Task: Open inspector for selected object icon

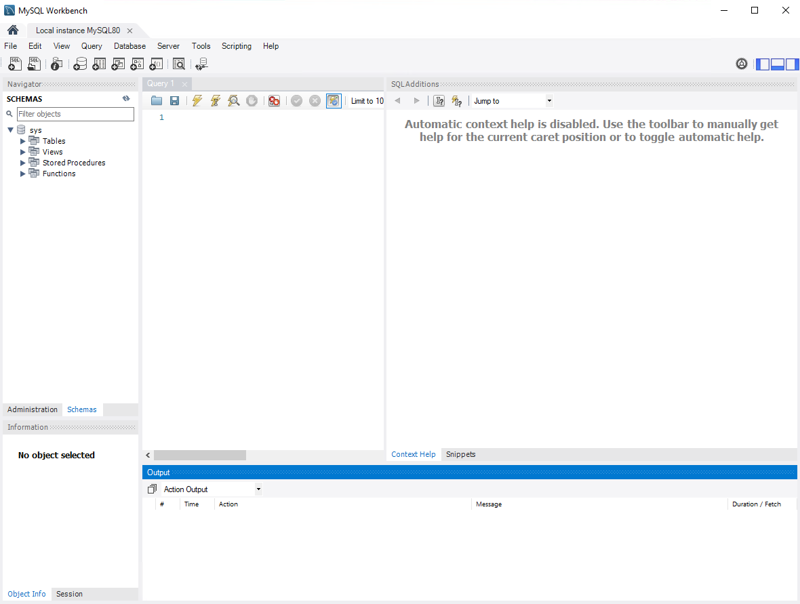Action: tap(57, 64)
